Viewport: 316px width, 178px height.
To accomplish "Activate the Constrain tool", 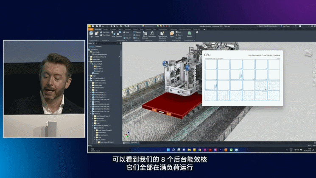I will pos(119,34).
